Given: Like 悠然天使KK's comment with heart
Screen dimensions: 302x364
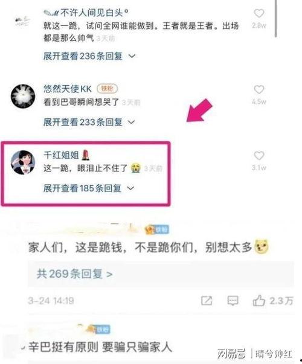Looking at the screenshot, I should tap(259, 89).
